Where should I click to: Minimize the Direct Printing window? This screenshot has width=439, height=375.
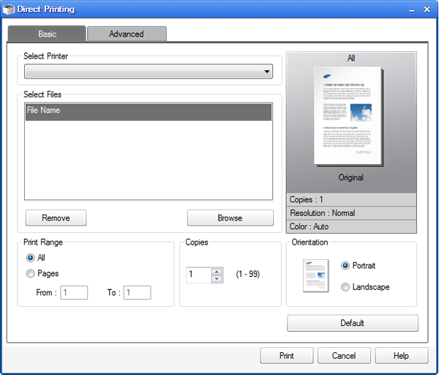(411, 10)
